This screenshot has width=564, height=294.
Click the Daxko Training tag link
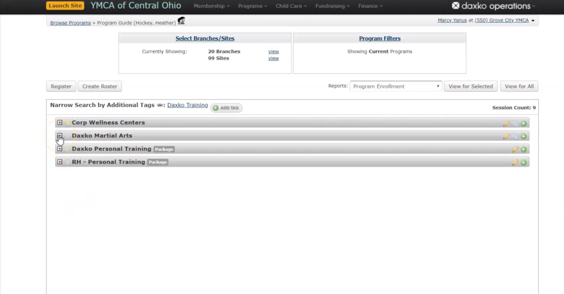[x=187, y=105]
